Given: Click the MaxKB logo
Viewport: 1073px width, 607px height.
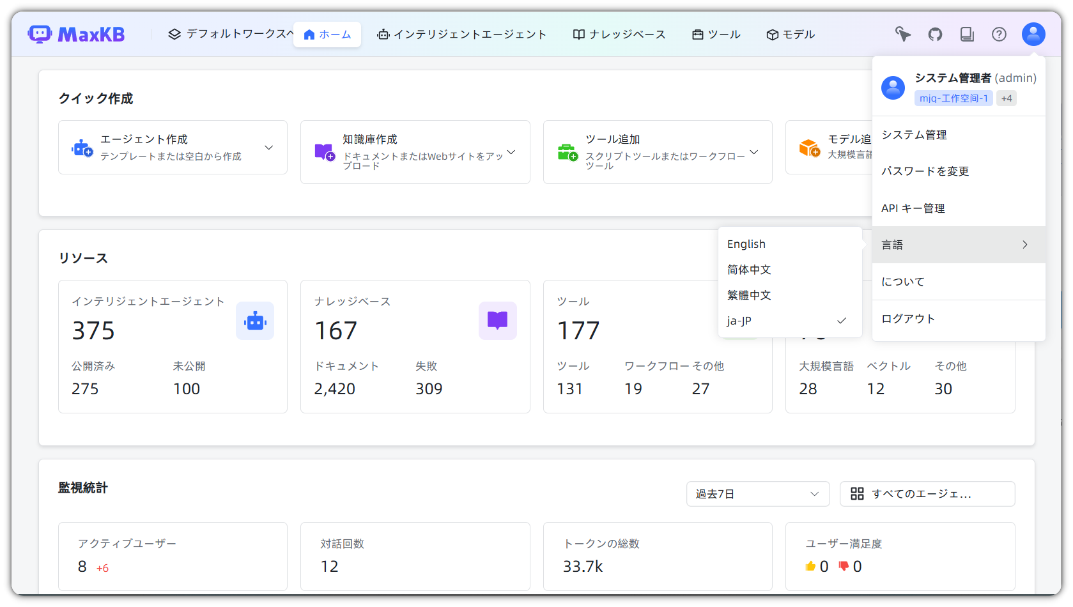Looking at the screenshot, I should point(77,34).
